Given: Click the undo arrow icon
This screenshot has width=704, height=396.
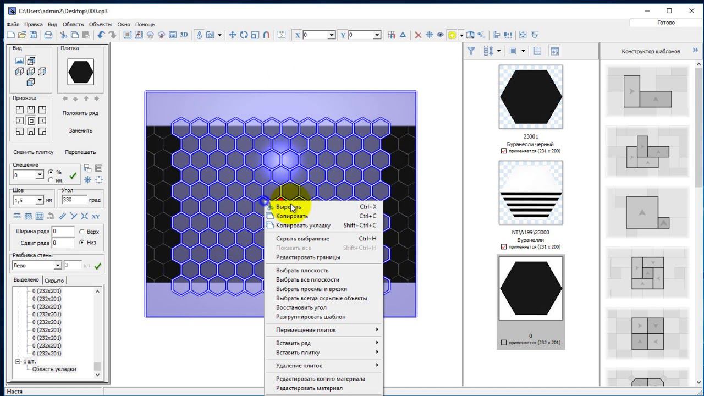Looking at the screenshot, I should click(101, 35).
